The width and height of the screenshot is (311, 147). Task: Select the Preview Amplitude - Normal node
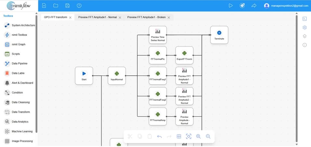(185, 116)
